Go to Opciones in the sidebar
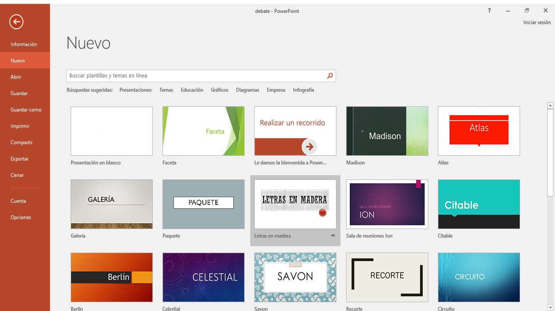This screenshot has height=311, width=555. [x=21, y=217]
